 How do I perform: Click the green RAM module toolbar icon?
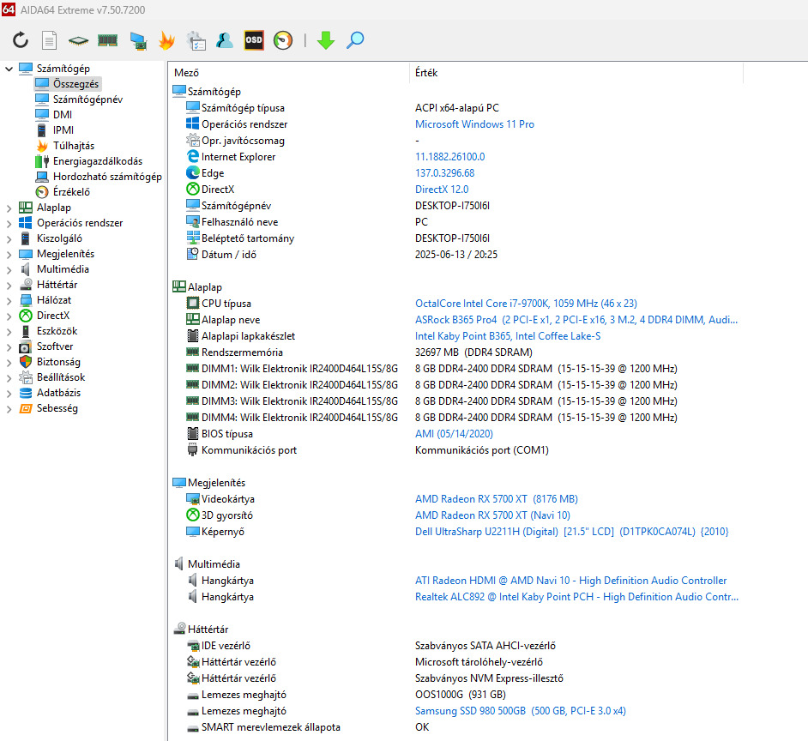pyautogui.click(x=107, y=40)
